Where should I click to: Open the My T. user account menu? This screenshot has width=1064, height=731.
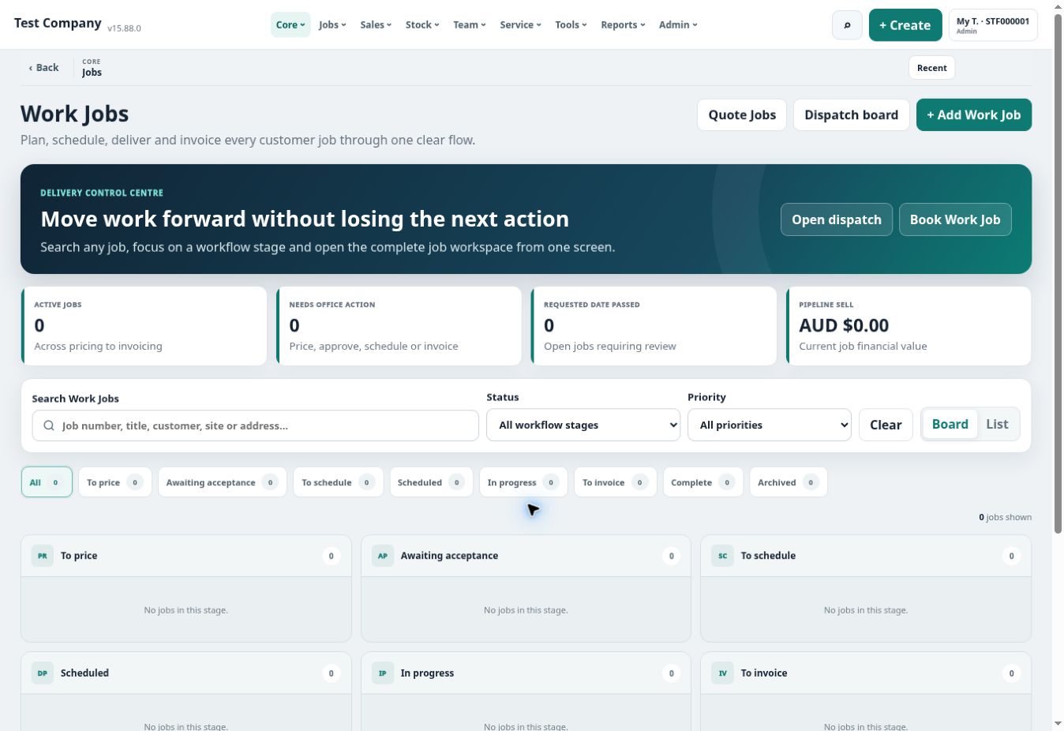pos(993,25)
